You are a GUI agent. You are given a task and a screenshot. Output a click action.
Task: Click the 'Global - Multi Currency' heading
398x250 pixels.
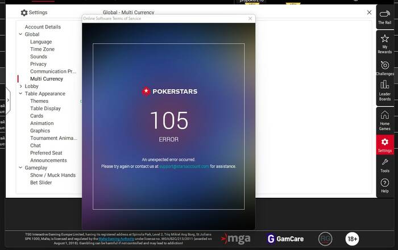coord(128,12)
